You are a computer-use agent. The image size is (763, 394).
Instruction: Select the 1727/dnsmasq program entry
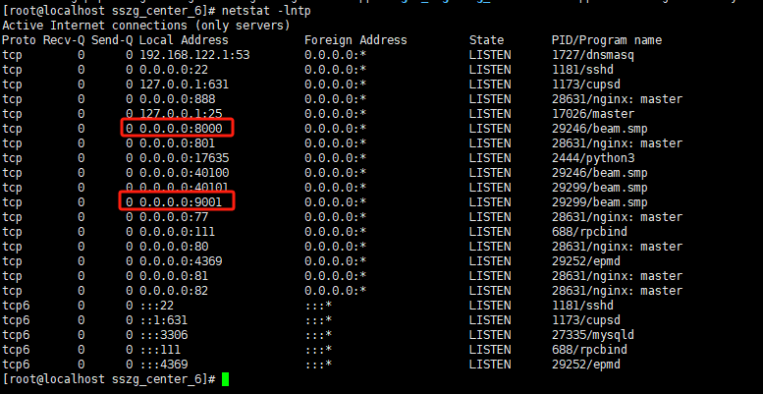[593, 55]
